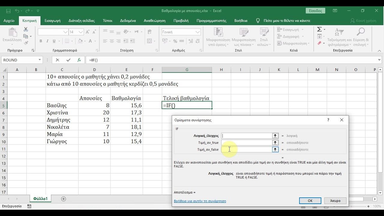Click range selector arrow beside Τιμή_αν_false
This screenshot has width=384, height=216.
click(x=275, y=149)
